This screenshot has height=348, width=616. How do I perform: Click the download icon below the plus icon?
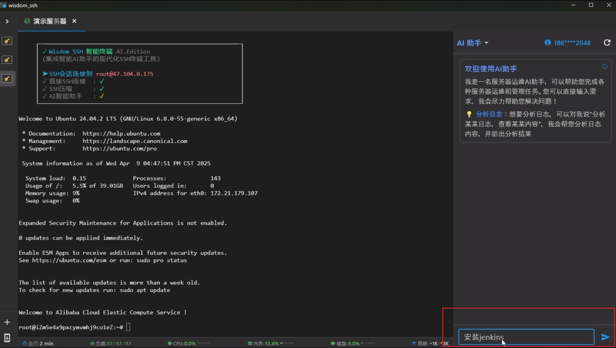tap(7, 338)
